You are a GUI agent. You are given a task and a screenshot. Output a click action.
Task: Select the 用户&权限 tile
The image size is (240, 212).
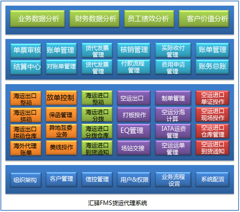[x=134, y=179]
